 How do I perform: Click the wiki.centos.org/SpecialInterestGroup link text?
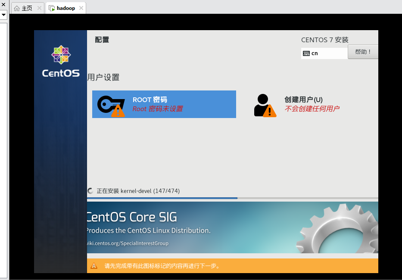pyautogui.click(x=128, y=243)
